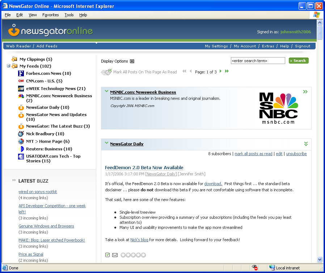The width and height of the screenshot is (325, 273).
Task: Click the privacy report icon in status bar
Action: tap(255, 268)
